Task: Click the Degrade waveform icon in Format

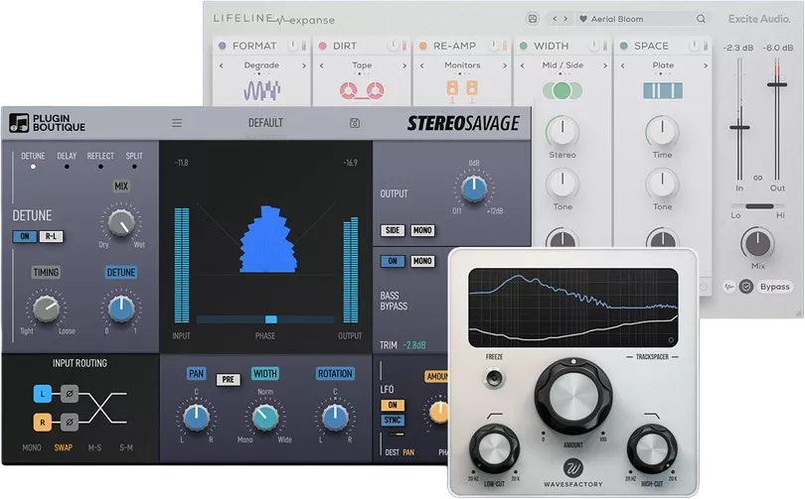Action: click(262, 91)
